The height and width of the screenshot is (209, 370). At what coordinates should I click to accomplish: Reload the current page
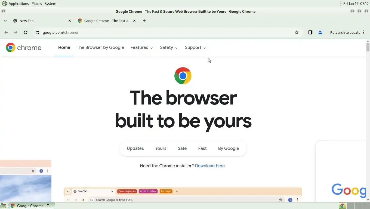click(26, 32)
